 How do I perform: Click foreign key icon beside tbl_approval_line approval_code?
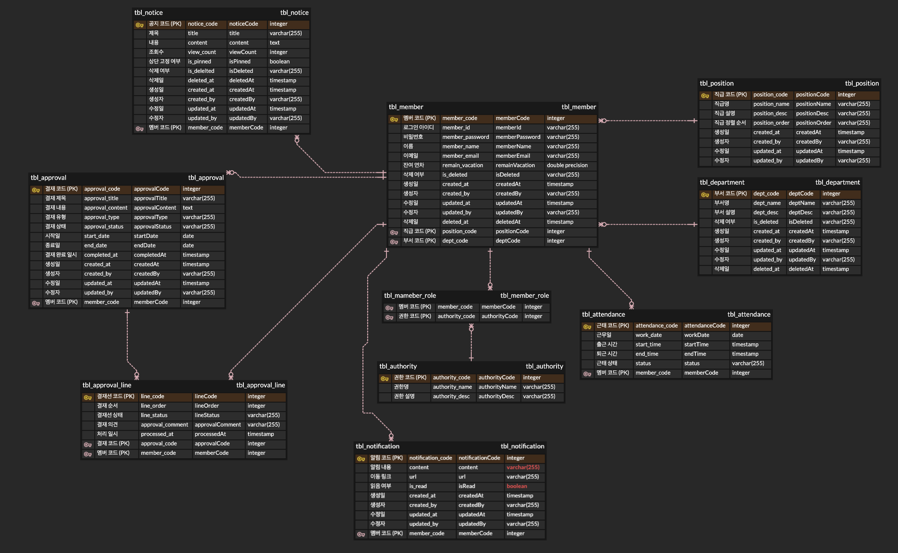pyautogui.click(x=87, y=445)
